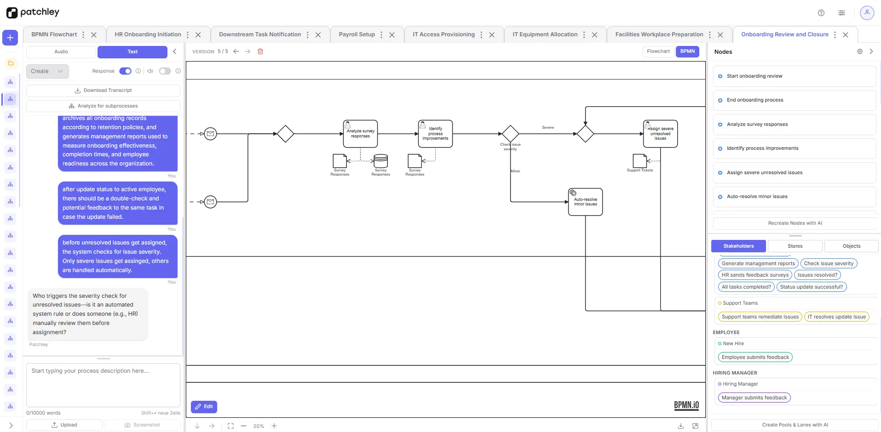The height and width of the screenshot is (432, 881).
Task: Click the Response info icon
Action: pos(138,71)
